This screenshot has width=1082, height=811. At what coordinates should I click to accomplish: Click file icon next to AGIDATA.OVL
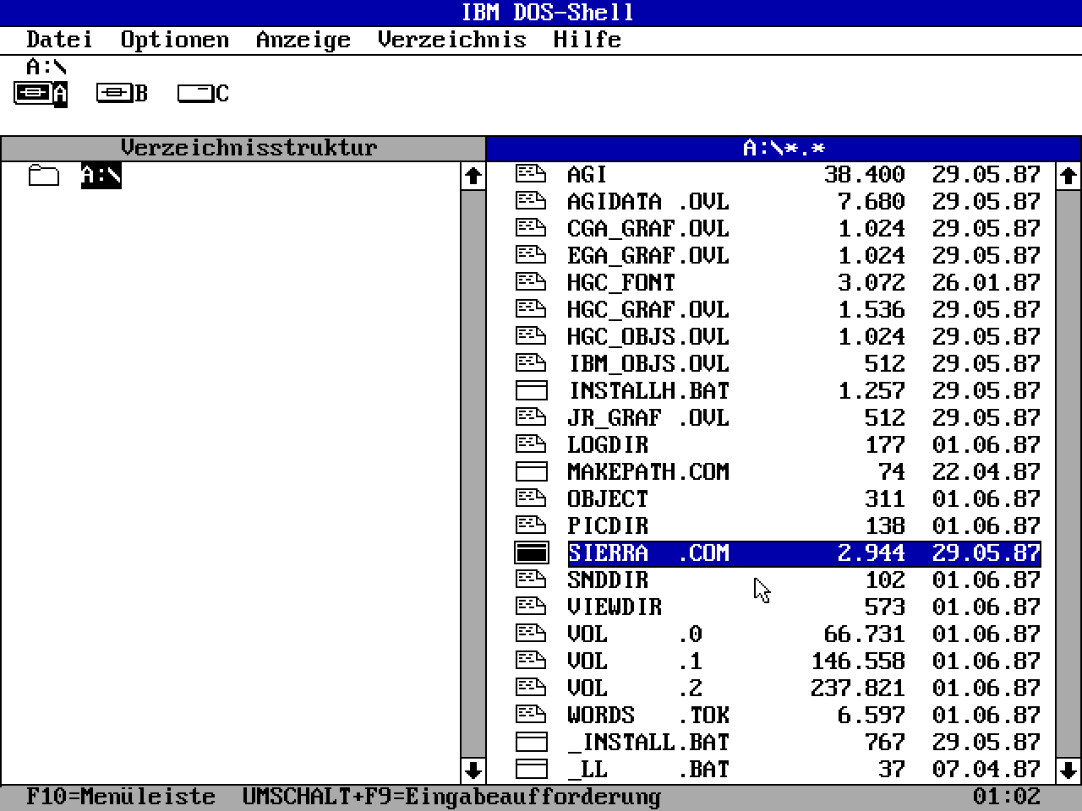(531, 201)
